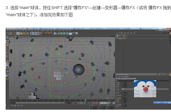Click the go to start playback button
This screenshot has height=112, width=171.
point(73,103)
